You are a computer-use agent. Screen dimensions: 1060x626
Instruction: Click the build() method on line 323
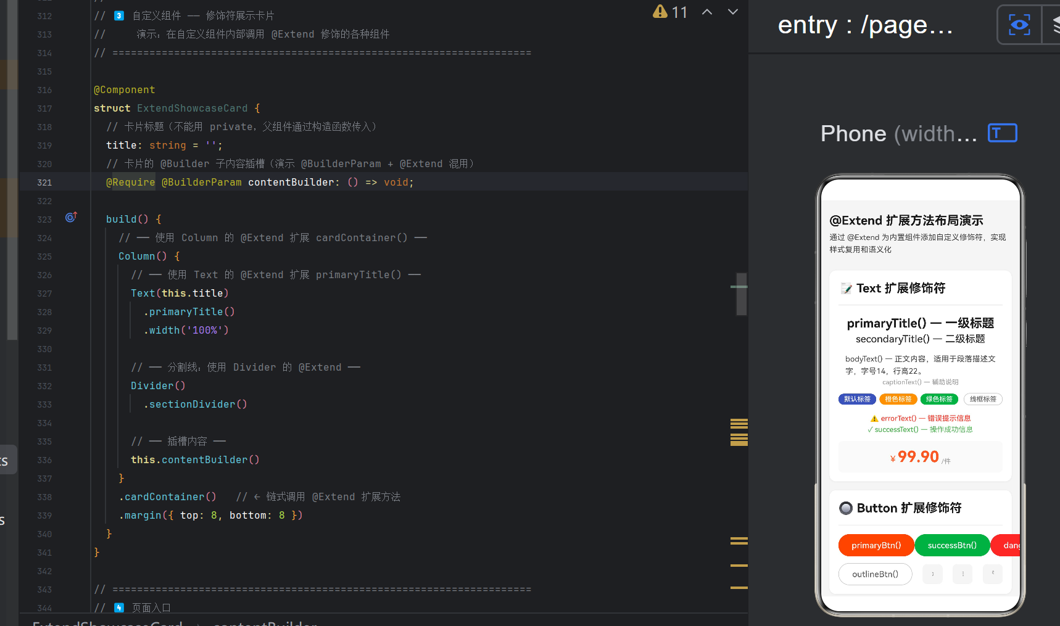(127, 219)
